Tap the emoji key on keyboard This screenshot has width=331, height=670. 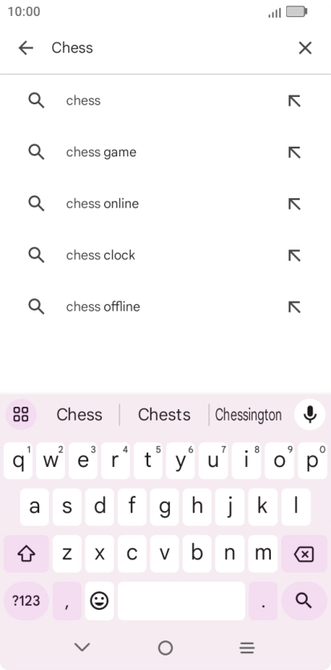pos(99,601)
